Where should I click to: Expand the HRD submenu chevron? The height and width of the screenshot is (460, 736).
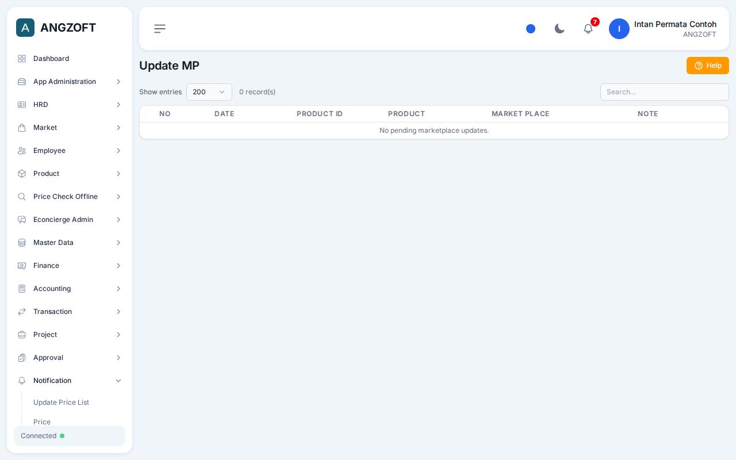118,105
